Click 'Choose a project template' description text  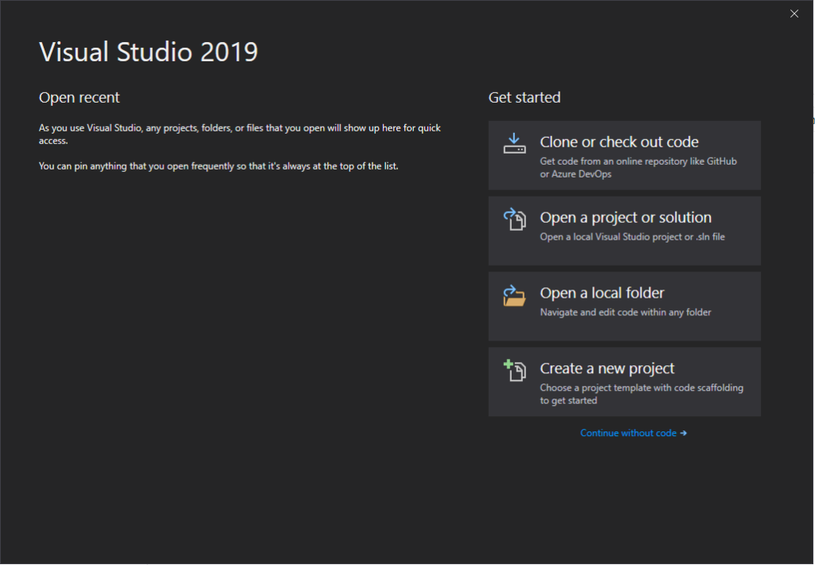point(641,394)
